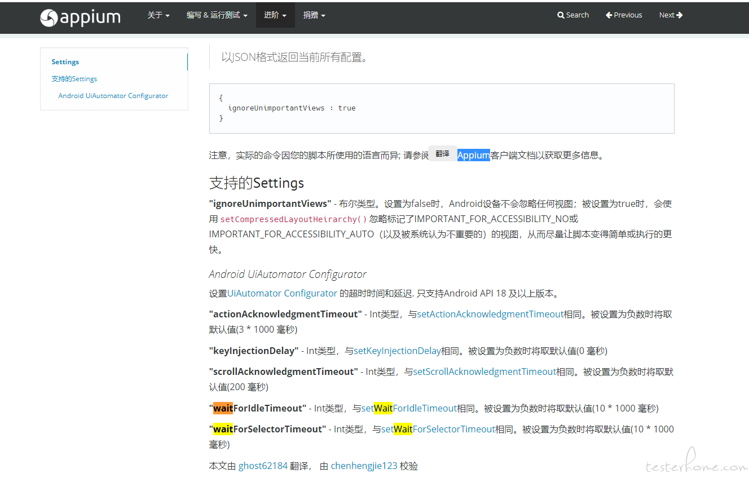Click the 翻译 popup button
This screenshot has width=749, height=482.
pos(443,154)
